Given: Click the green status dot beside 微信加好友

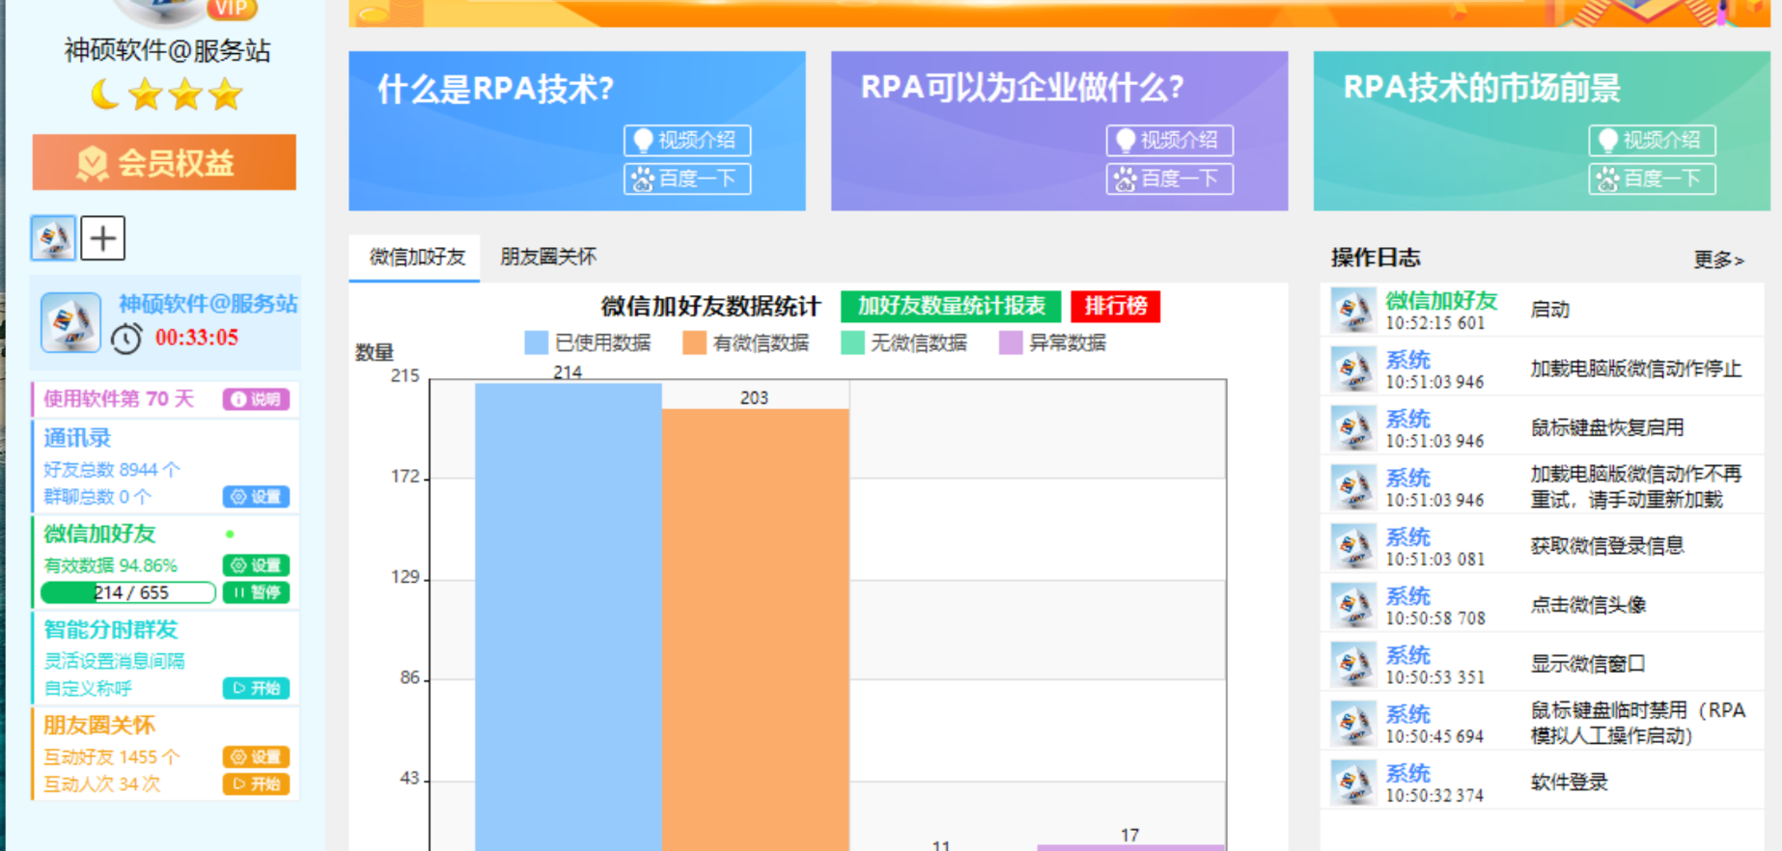Looking at the screenshot, I should click(x=230, y=534).
